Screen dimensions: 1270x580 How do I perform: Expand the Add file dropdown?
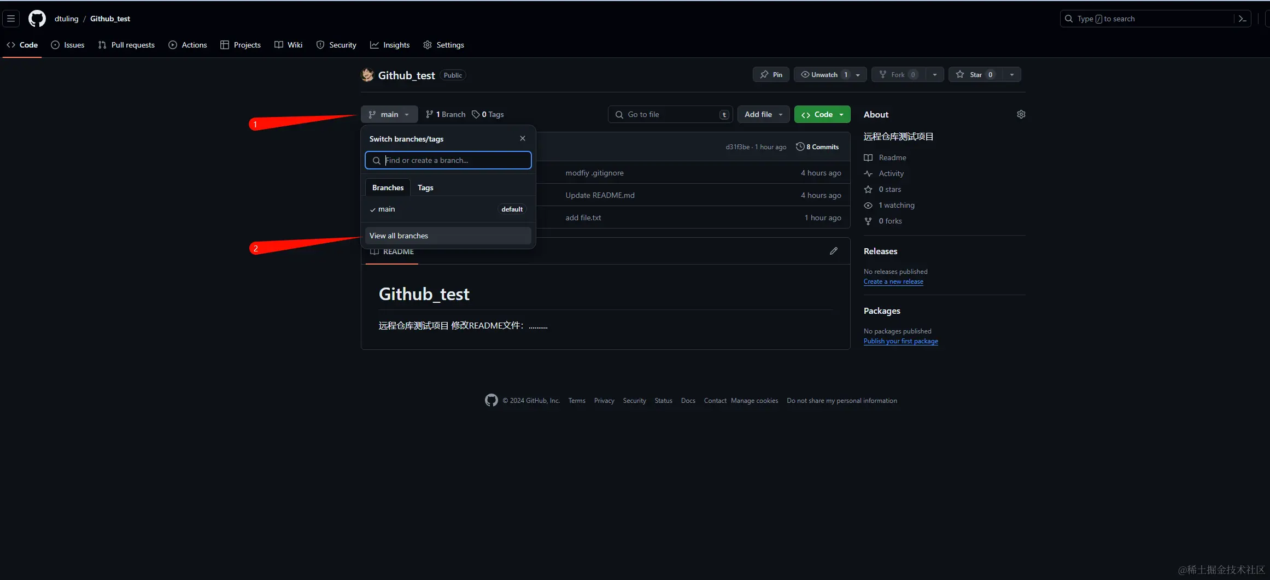click(764, 114)
